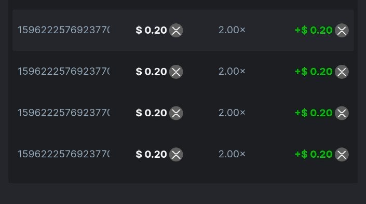The height and width of the screenshot is (204, 366).
Task: Select the 2.00× multiplier in the first row
Action: [x=232, y=30]
